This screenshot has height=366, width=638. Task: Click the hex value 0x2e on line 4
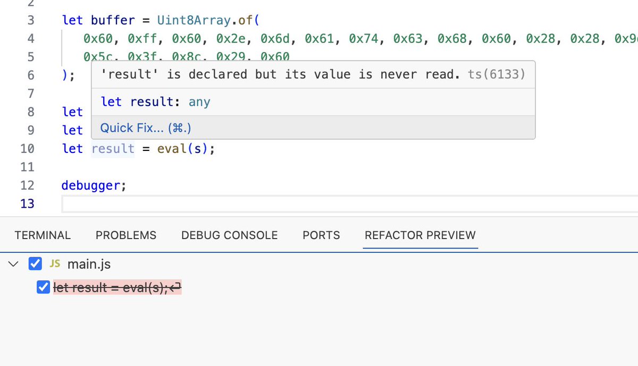(x=230, y=38)
